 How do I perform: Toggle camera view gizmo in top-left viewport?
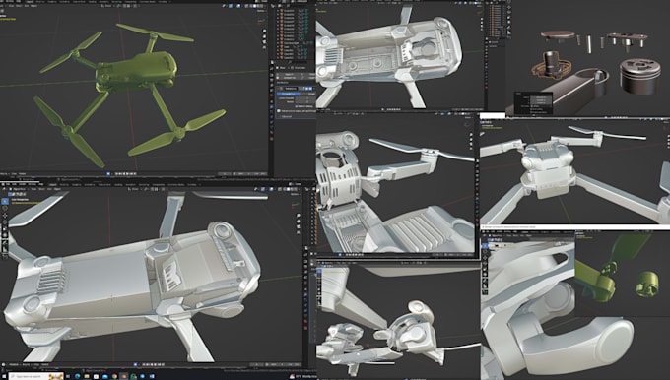pos(264,42)
